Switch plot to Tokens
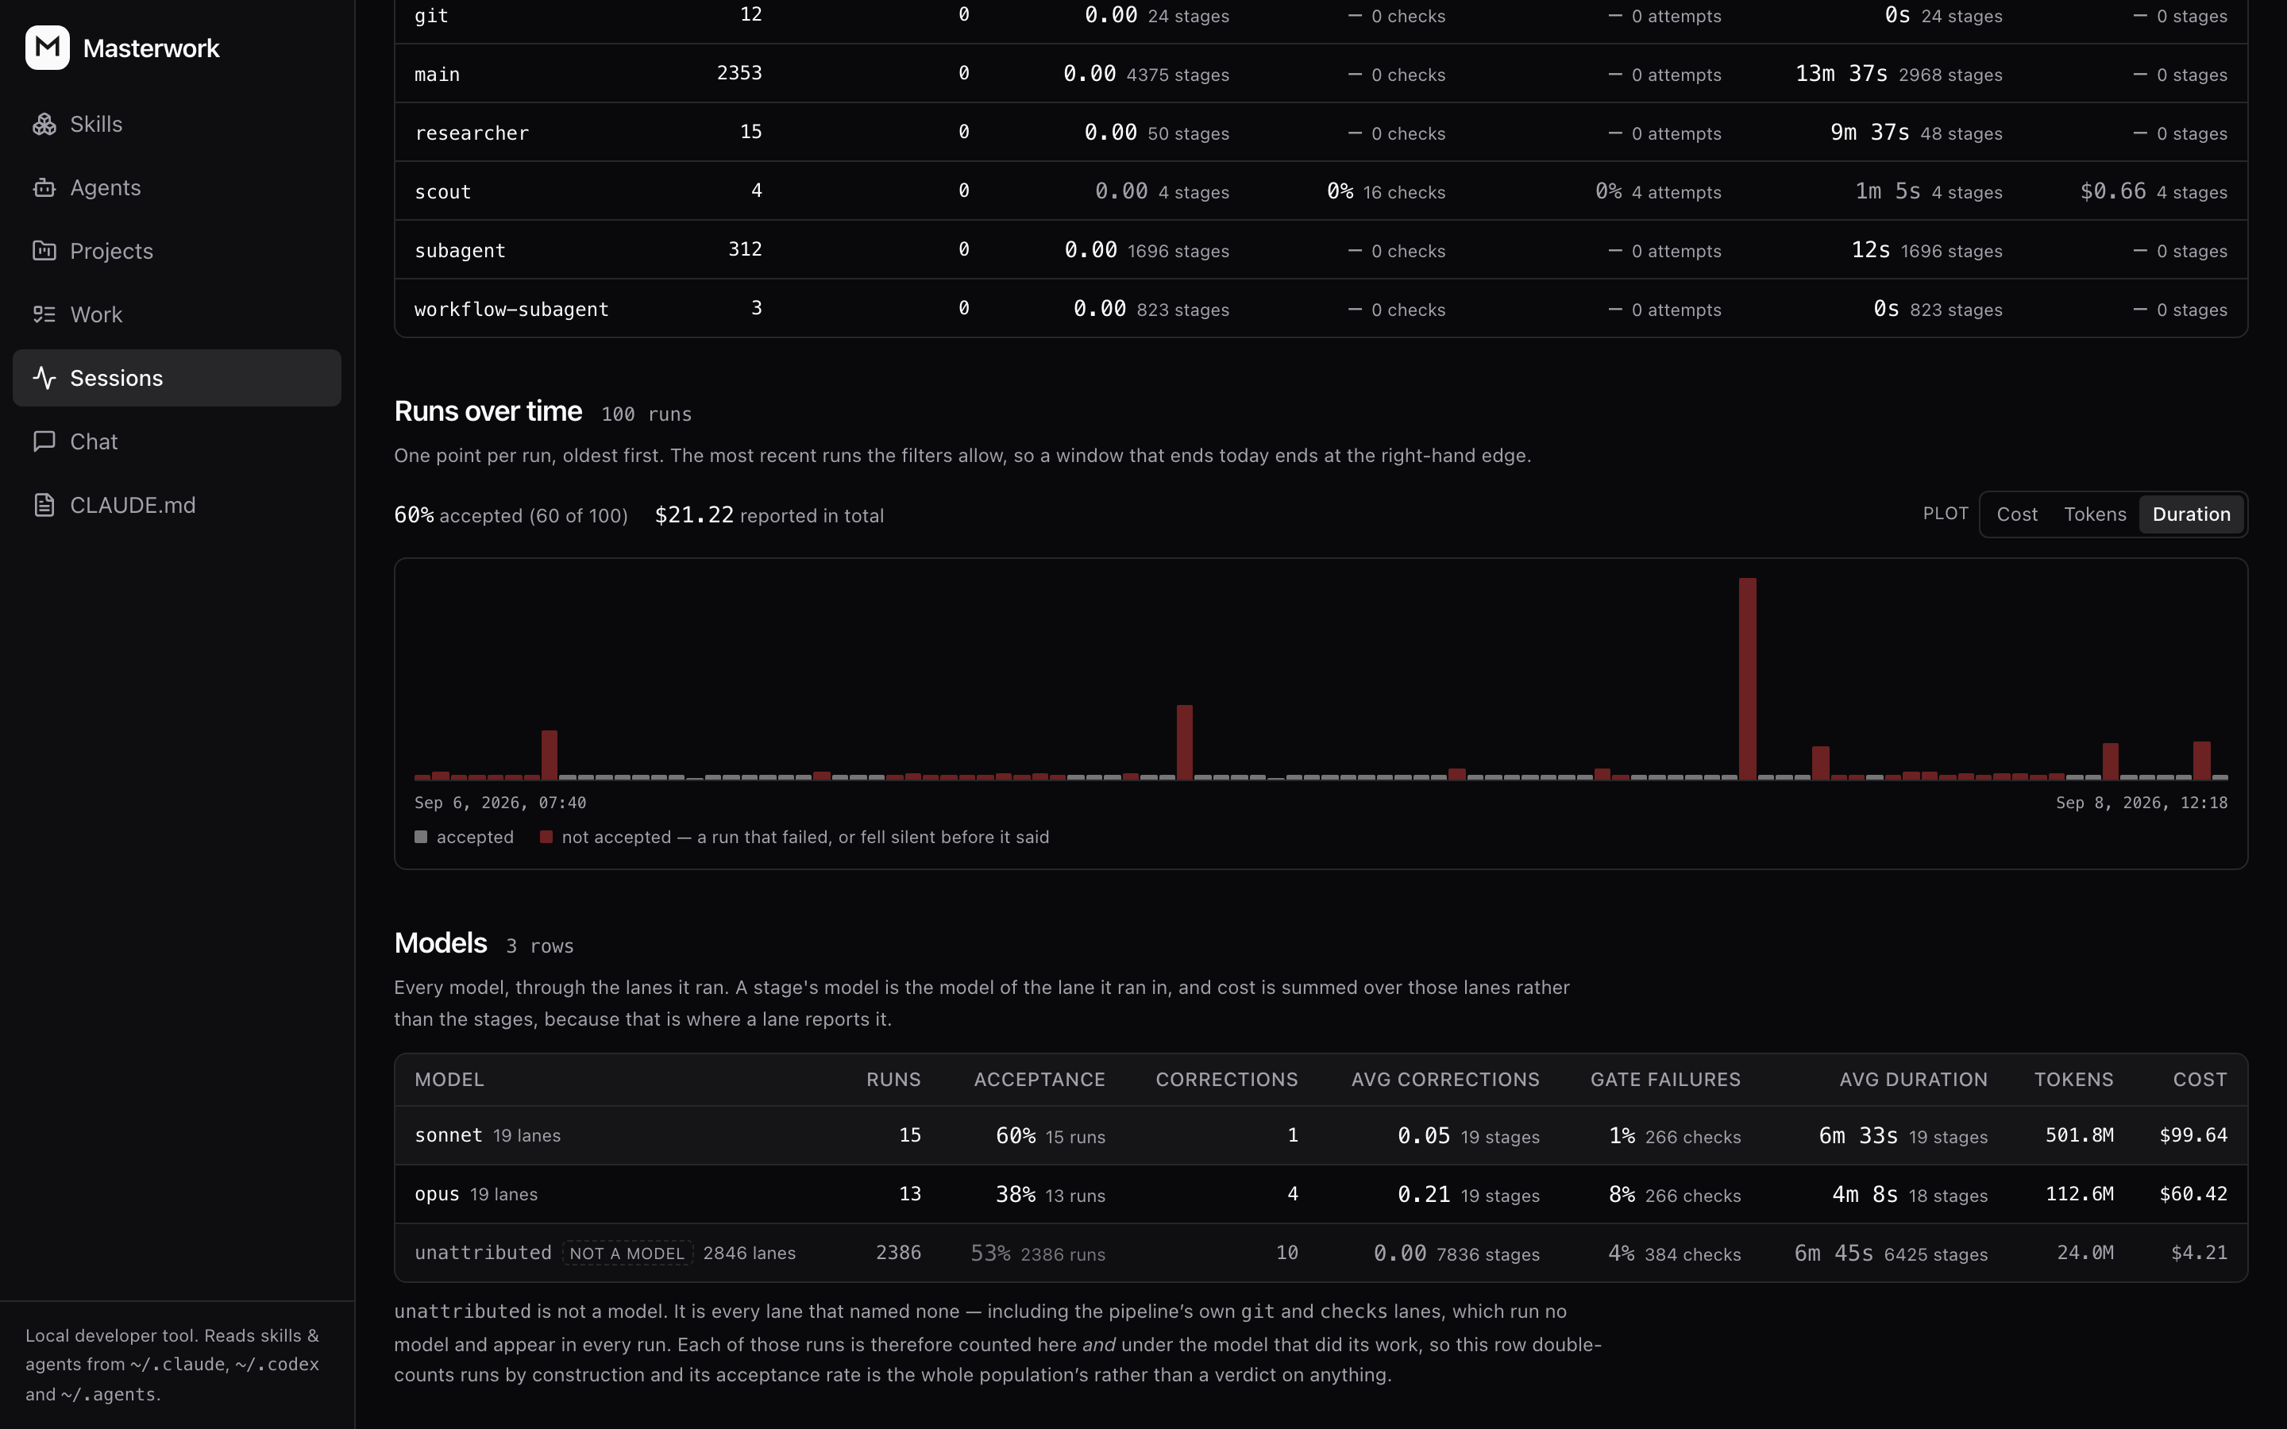The height and width of the screenshot is (1429, 2287). click(x=2094, y=514)
